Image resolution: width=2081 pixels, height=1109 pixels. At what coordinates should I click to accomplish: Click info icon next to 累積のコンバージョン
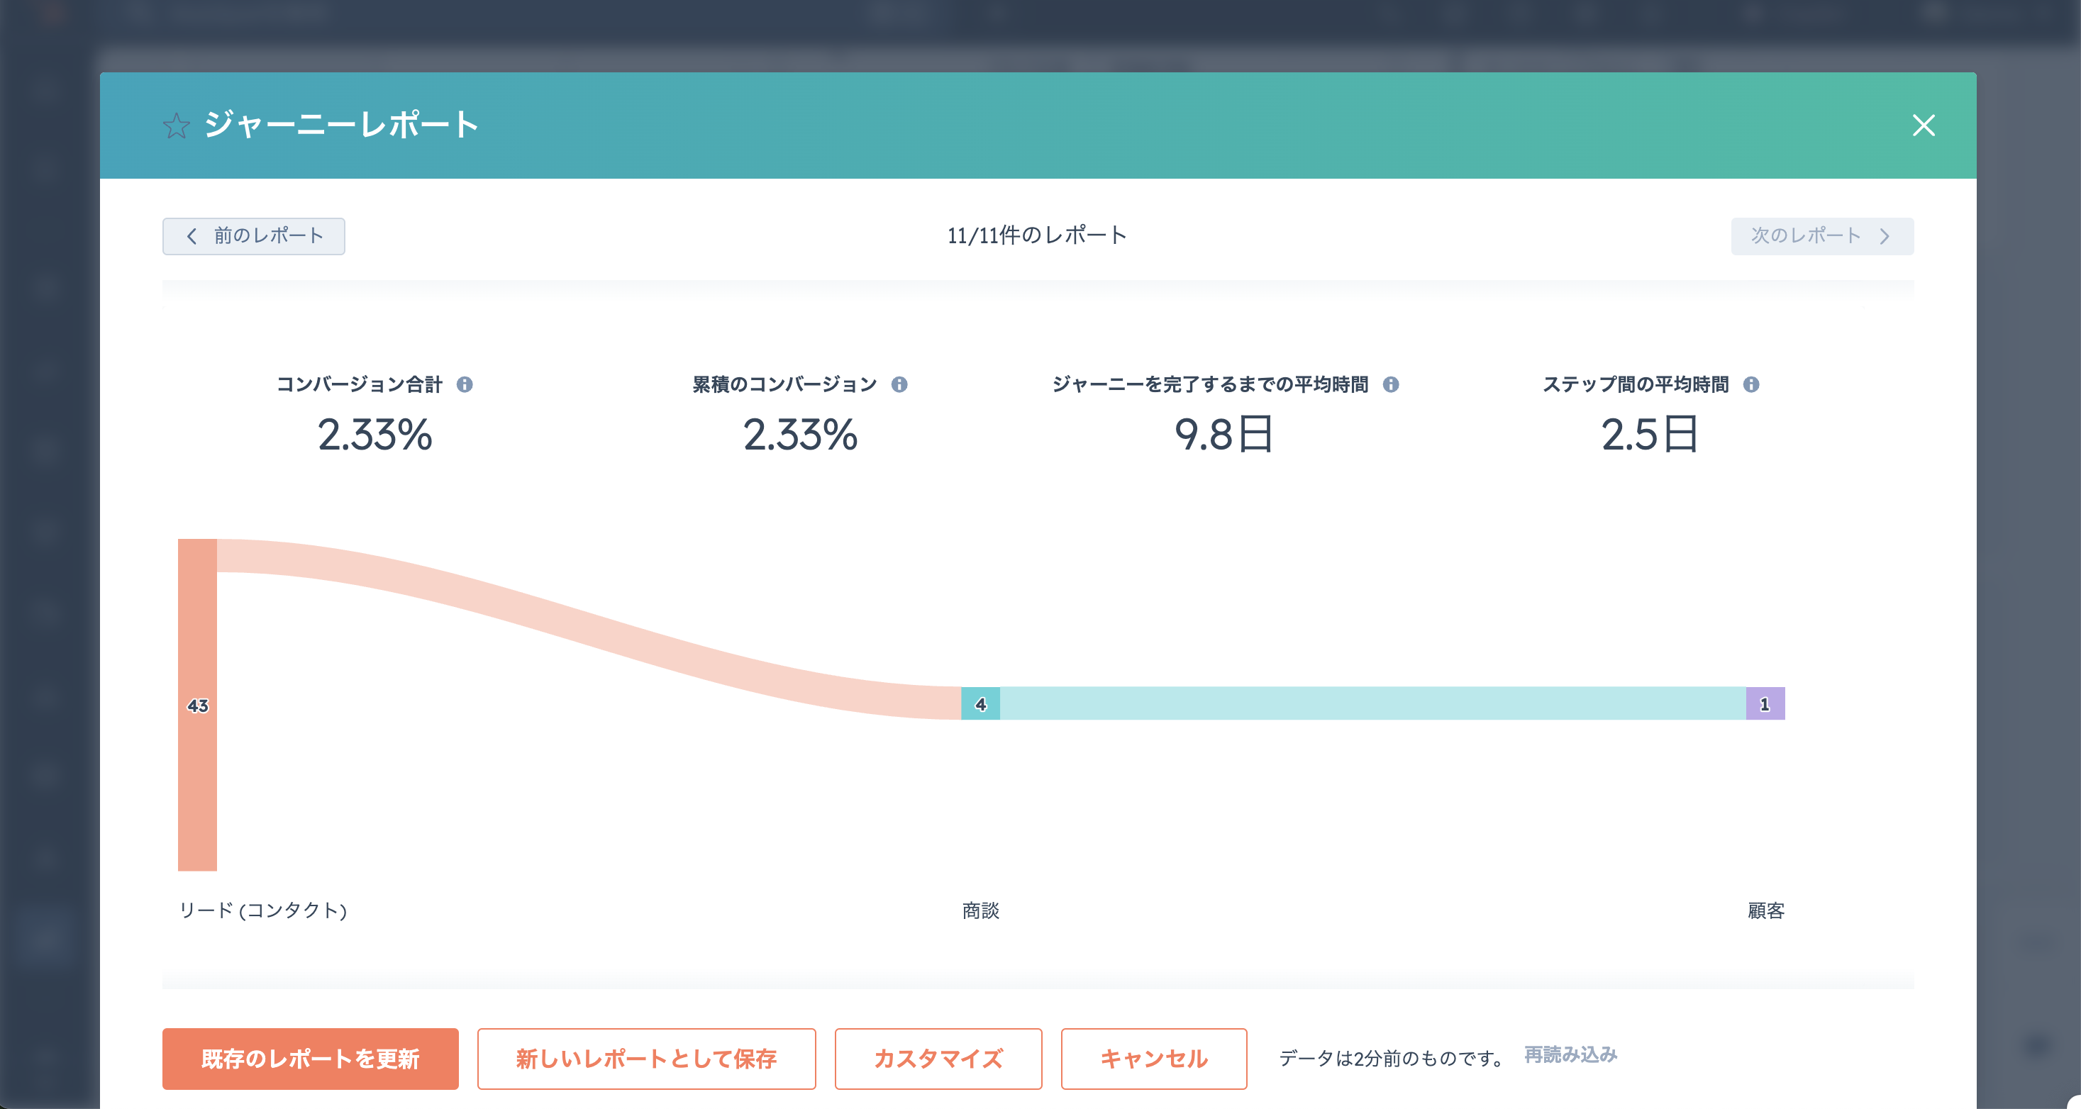[x=899, y=384]
